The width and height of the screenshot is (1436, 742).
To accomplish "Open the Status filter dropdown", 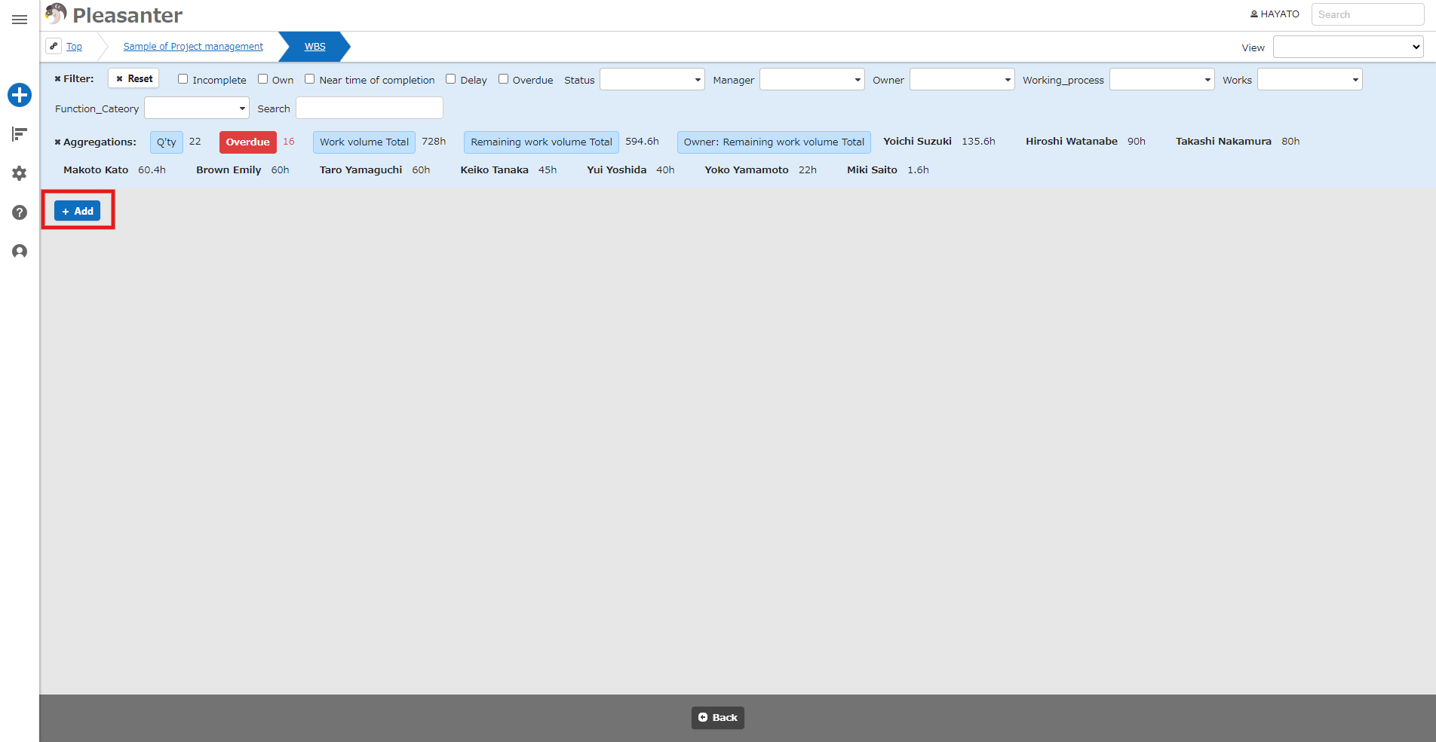I will click(x=652, y=79).
